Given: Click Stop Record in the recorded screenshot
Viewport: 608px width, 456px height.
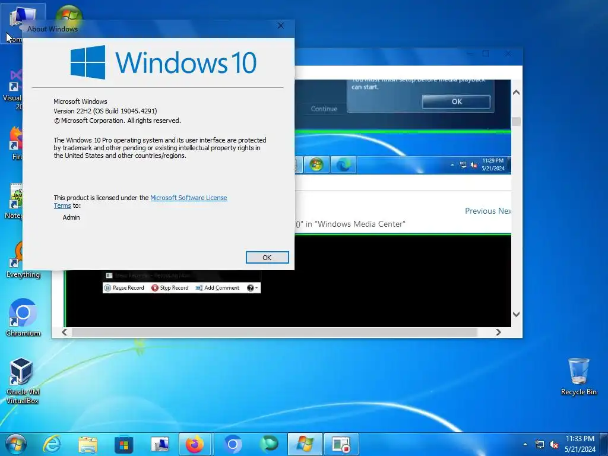Looking at the screenshot, I should tap(170, 288).
